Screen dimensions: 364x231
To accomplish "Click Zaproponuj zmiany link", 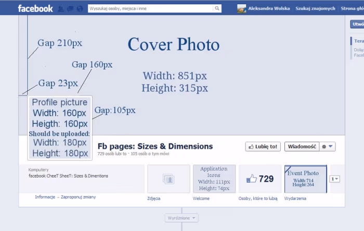I will pos(78,197).
